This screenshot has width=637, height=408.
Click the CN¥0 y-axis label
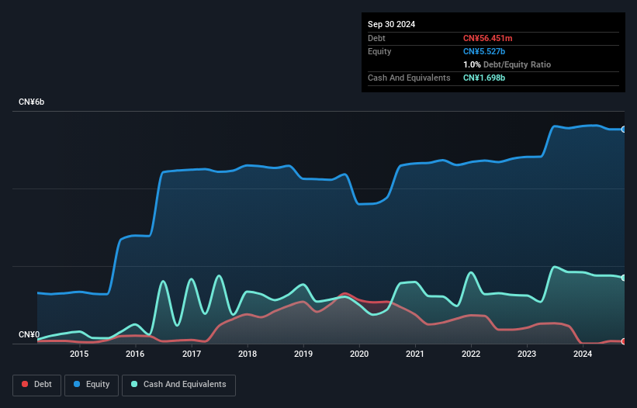point(29,334)
